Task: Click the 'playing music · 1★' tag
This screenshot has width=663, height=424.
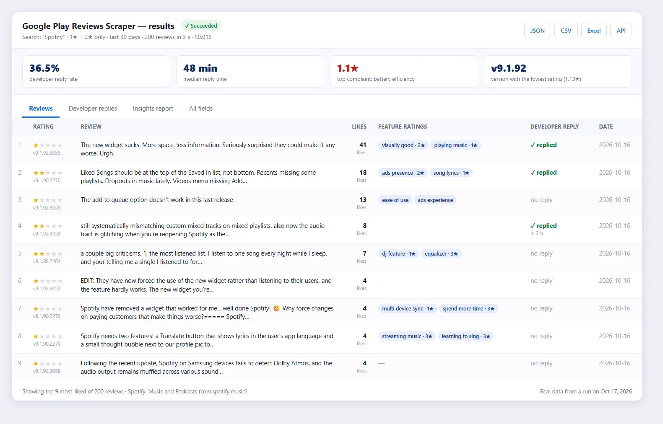Action: [x=456, y=145]
